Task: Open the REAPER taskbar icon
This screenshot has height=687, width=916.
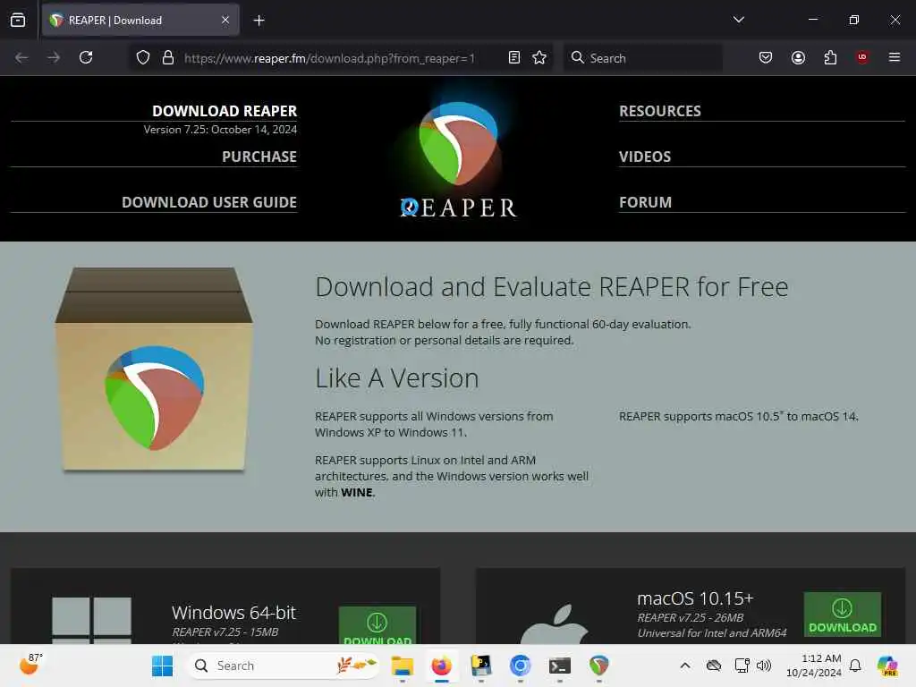Action: click(598, 666)
